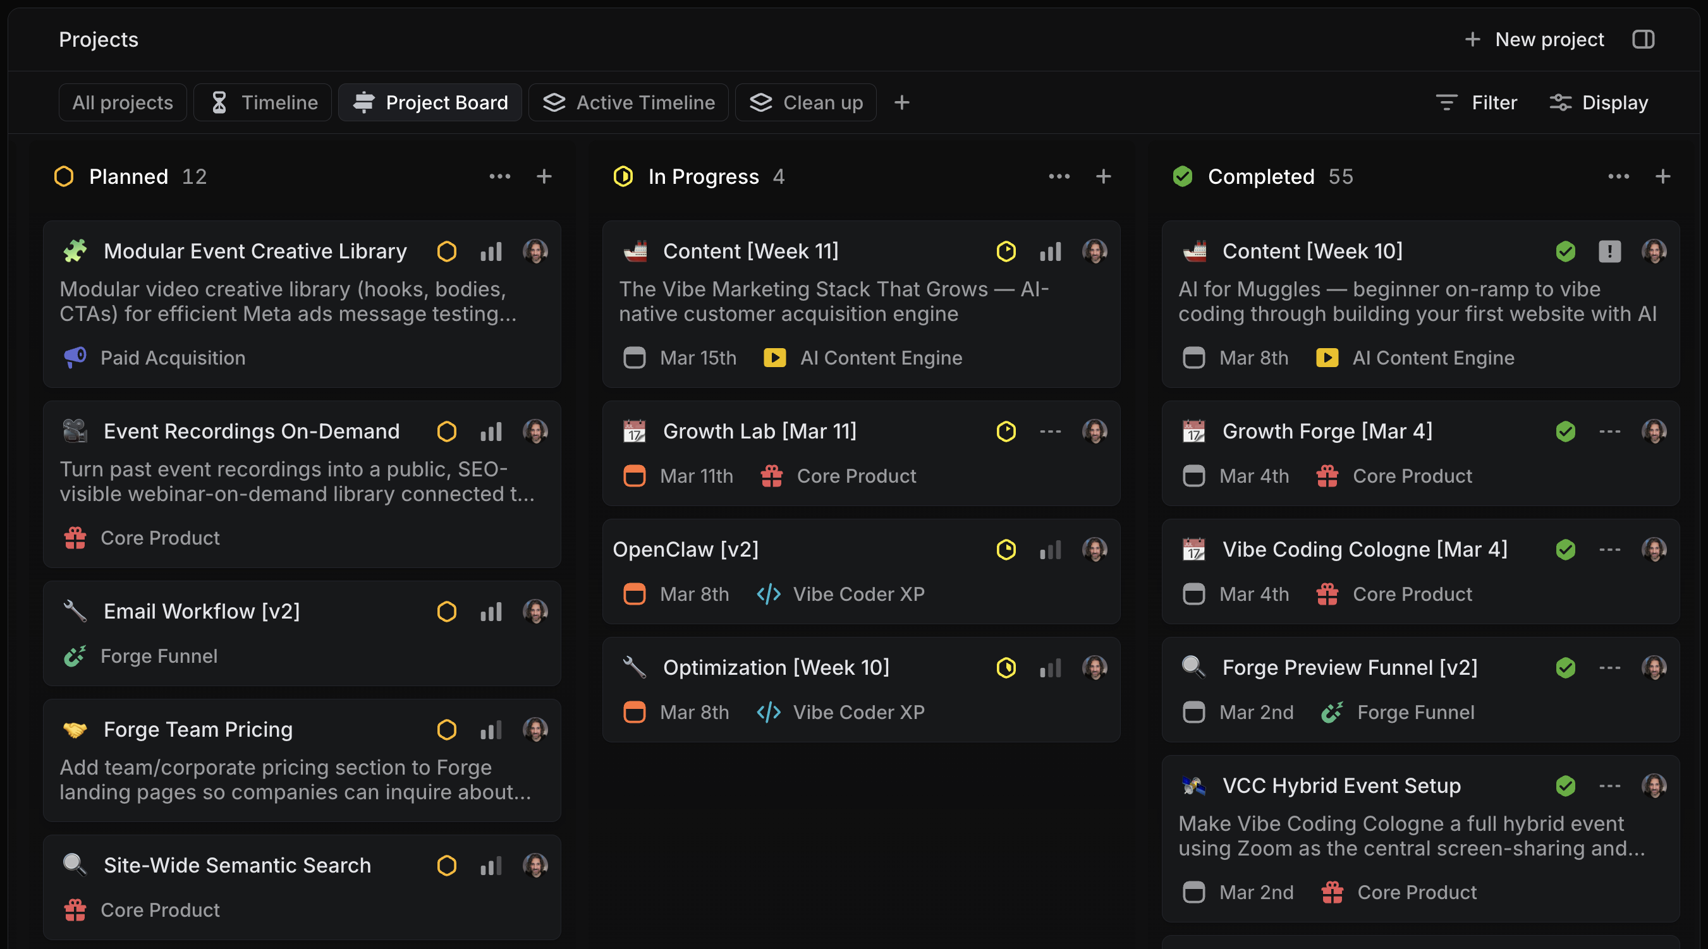Click the yellow Planned hexagon on Email Workflow [v2]
Screen dimensions: 1708x949
click(448, 612)
